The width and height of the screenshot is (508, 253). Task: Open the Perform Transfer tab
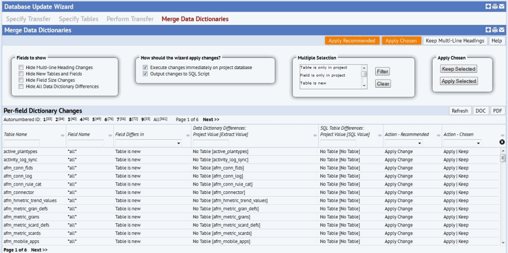[x=130, y=19]
